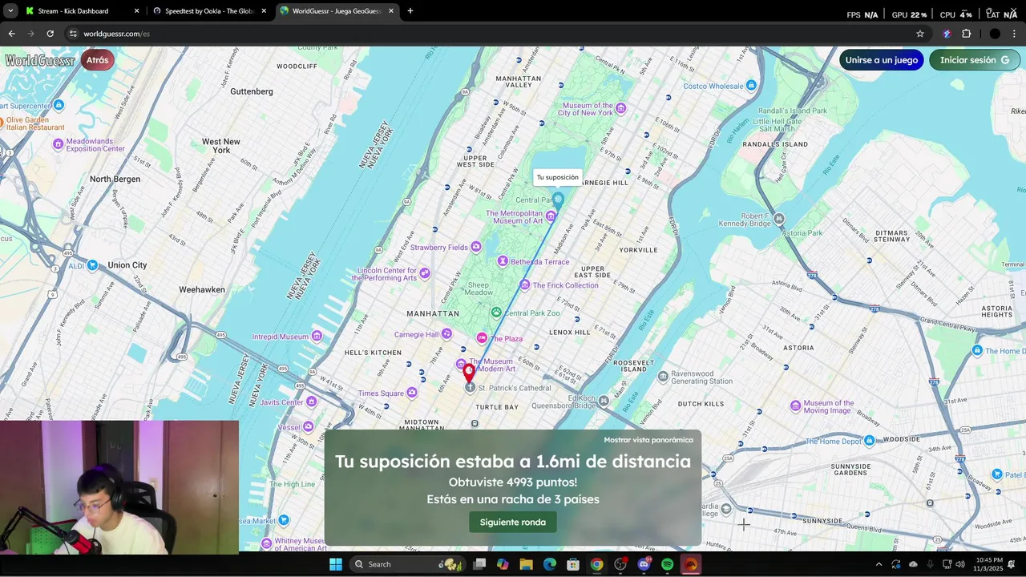Click the Costco Wholesale marker
Screen dimensions: 1026x577
(751, 85)
